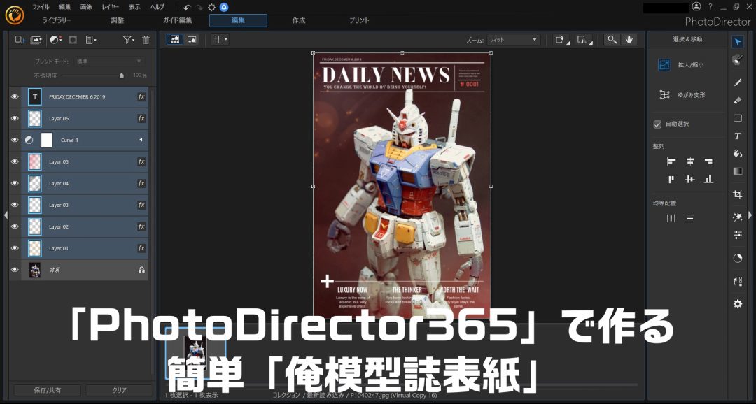This screenshot has height=404, width=756.
Task: Toggle visibility of the 背景 layer
Action: (15, 270)
